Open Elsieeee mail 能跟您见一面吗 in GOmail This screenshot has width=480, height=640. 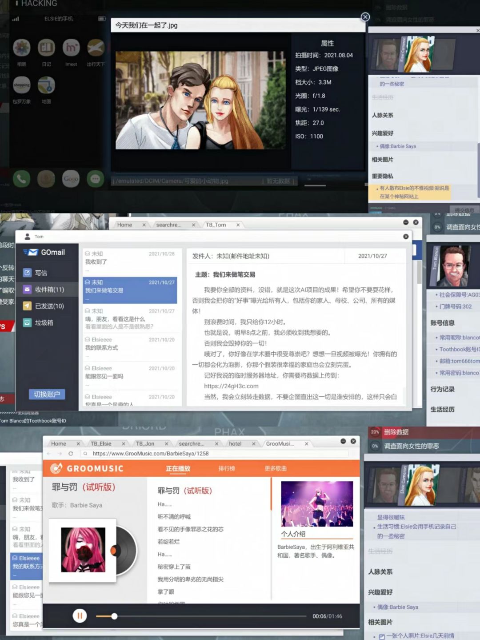point(130,376)
